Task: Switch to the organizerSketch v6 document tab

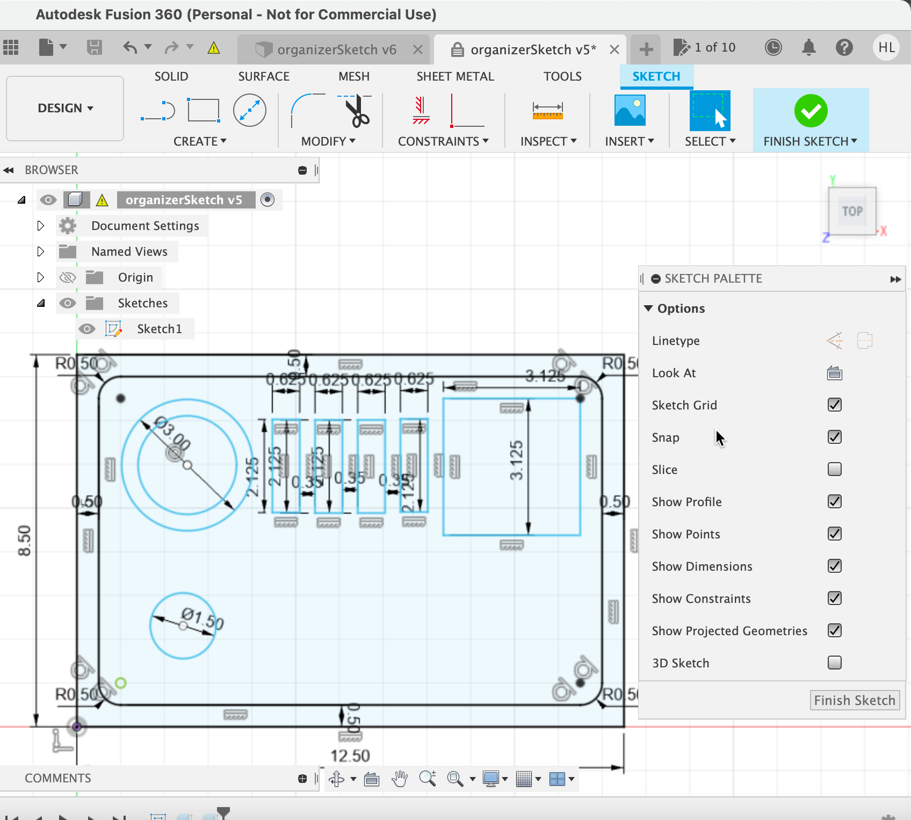Action: click(x=336, y=49)
